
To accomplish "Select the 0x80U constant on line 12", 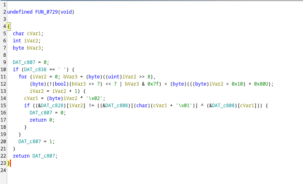I will pyautogui.click(x=265, y=84).
